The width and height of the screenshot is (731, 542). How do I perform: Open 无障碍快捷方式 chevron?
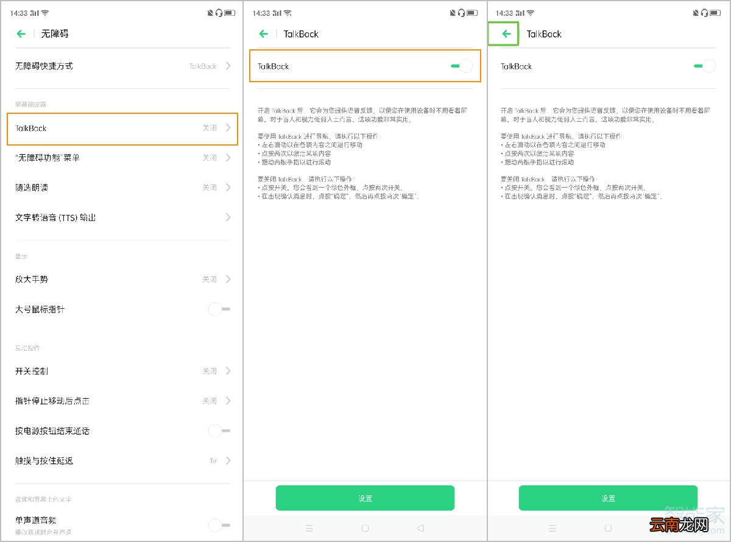tap(228, 66)
